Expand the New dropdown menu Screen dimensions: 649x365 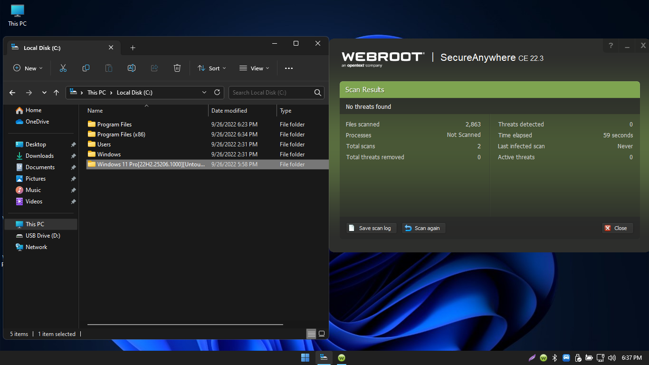tap(28, 68)
